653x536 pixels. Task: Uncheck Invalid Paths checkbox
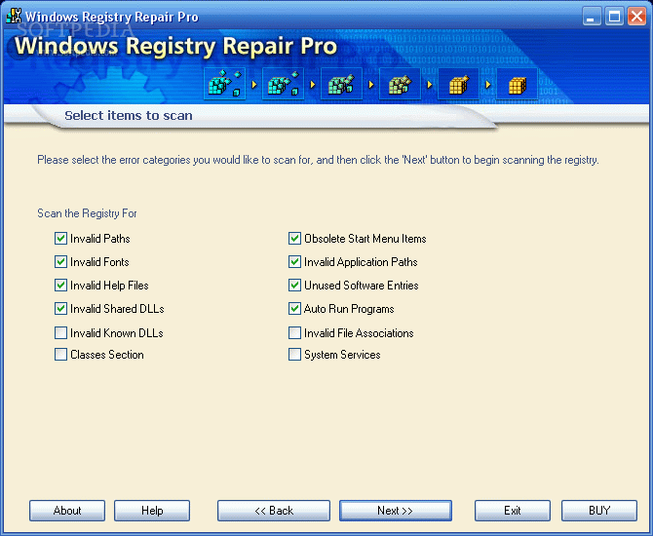click(60, 238)
